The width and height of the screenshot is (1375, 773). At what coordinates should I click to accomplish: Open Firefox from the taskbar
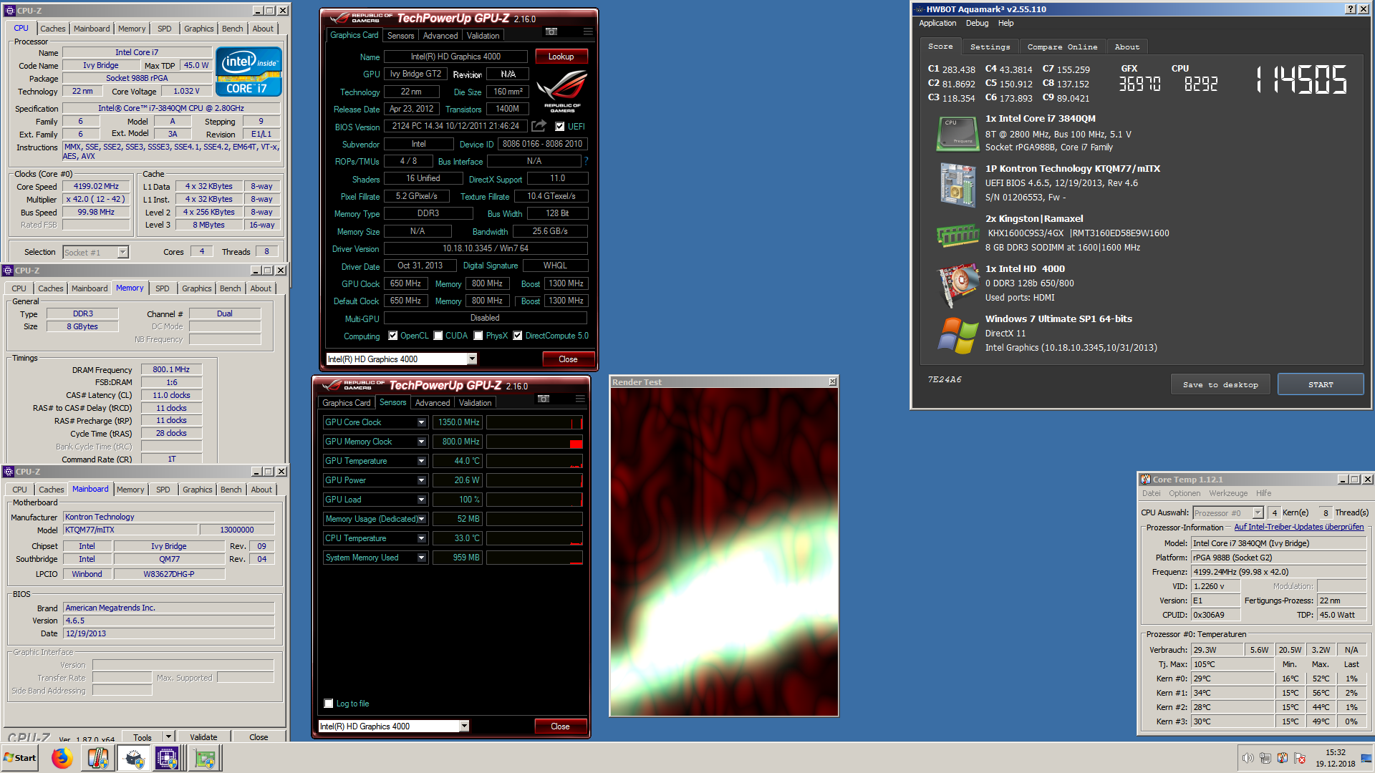tap(62, 758)
